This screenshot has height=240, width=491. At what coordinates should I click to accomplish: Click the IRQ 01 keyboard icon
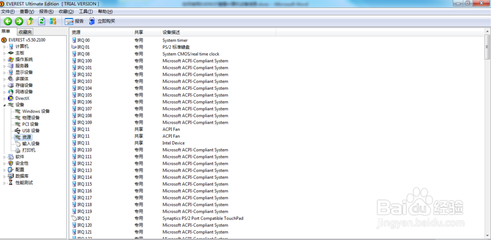(74, 47)
